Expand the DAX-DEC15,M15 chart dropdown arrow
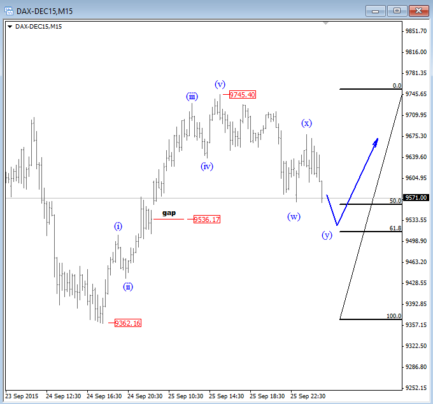 pyautogui.click(x=10, y=26)
